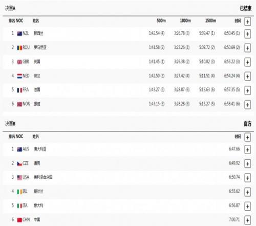Click plus icon for CHN row

click(247, 220)
